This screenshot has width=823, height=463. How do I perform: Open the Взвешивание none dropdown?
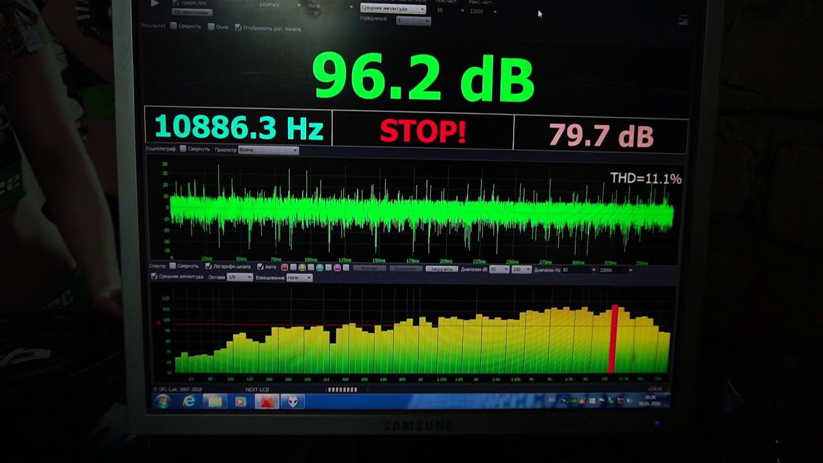tap(300, 277)
